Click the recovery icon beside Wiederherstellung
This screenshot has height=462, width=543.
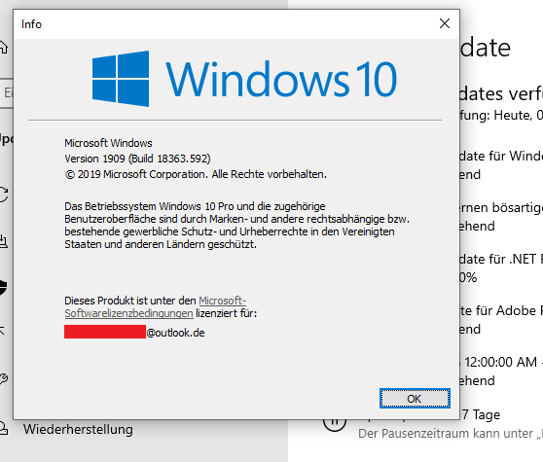pyautogui.click(x=4, y=428)
